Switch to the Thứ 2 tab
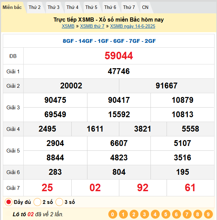The image size is (217, 220). (x=35, y=7)
